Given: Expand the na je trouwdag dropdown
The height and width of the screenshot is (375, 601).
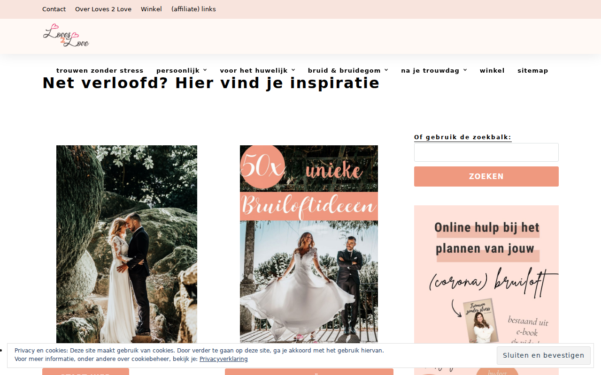Looking at the screenshot, I should coord(434,71).
